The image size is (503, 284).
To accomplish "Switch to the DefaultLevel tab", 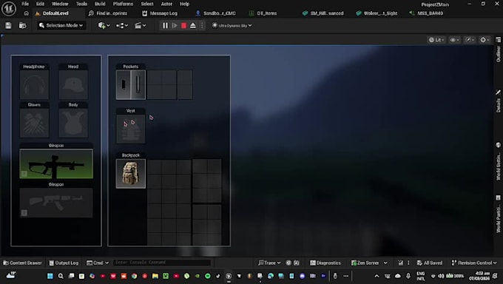I will coord(55,13).
